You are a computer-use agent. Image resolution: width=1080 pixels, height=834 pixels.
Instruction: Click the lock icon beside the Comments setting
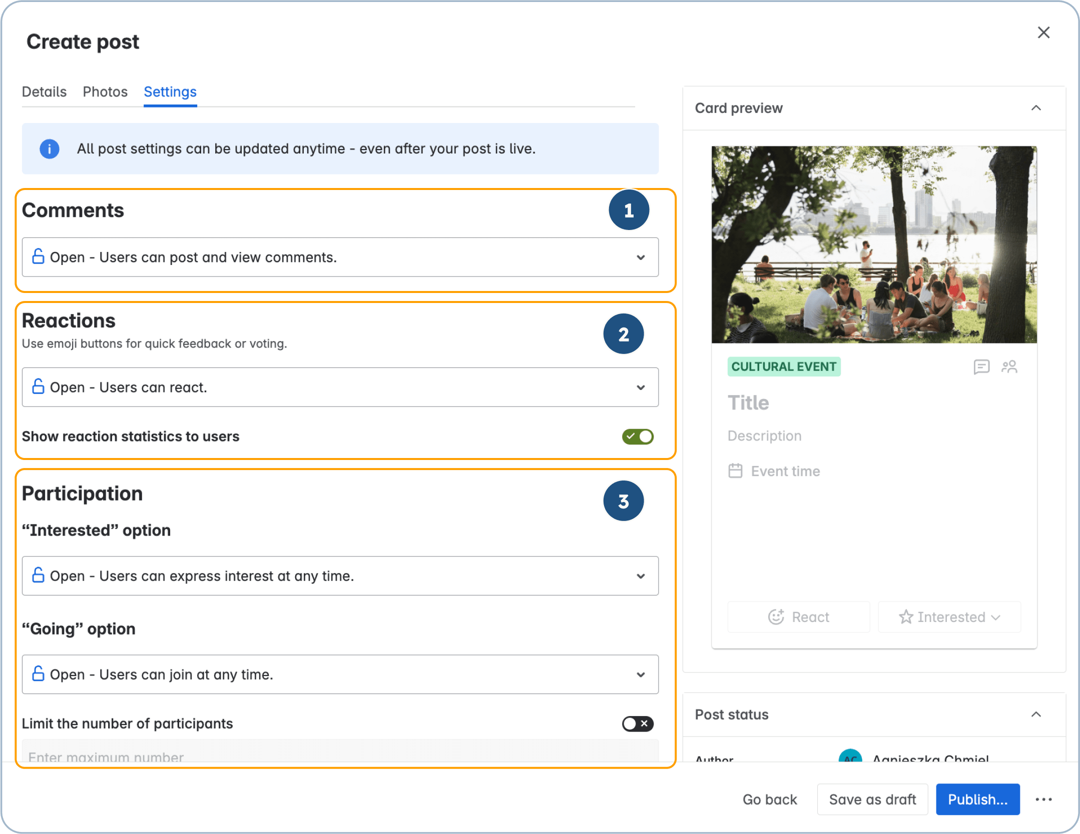[38, 257]
